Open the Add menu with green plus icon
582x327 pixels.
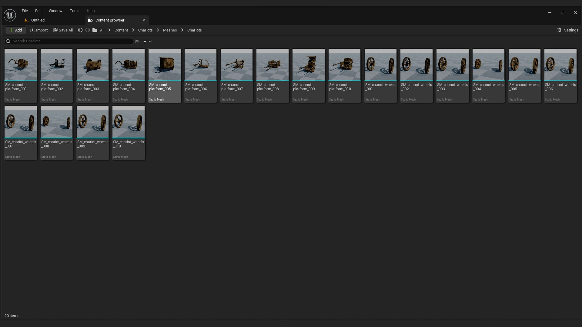point(15,30)
